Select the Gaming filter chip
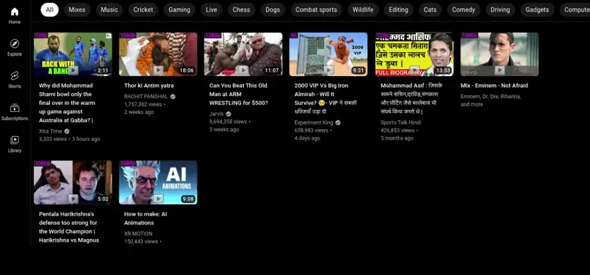The height and width of the screenshot is (275, 590). 179,10
